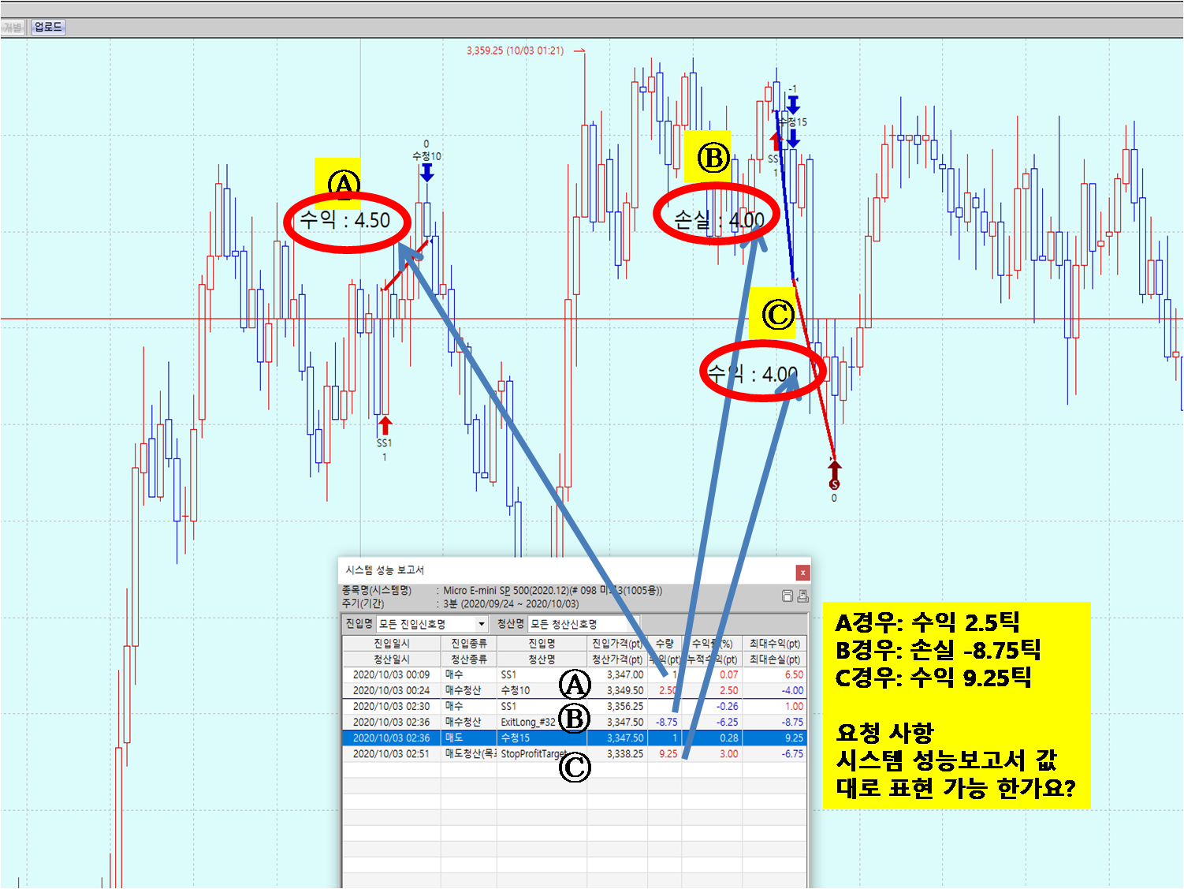Click the 진입종류 column header
Image resolution: width=1184 pixels, height=889 pixels.
(468, 644)
